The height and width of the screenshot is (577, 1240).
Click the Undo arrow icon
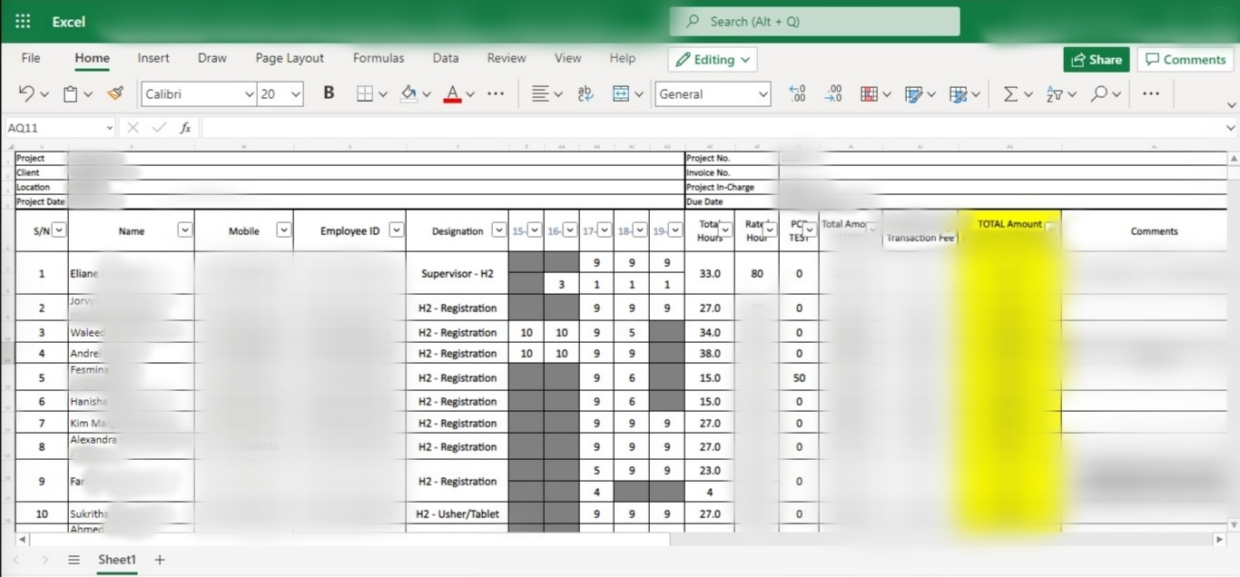tap(26, 93)
